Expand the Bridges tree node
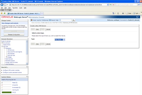This screenshot has height=95, width=142. click(6, 57)
